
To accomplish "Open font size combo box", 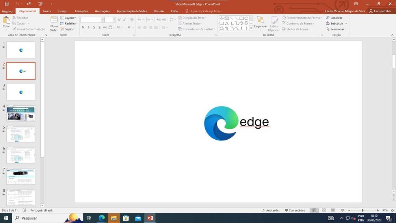I will click(x=110, y=20).
